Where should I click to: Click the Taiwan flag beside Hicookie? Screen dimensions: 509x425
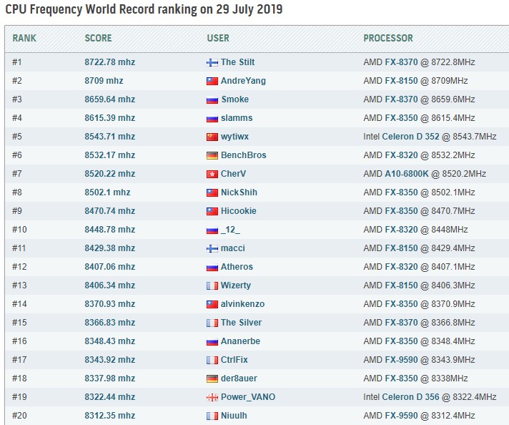point(212,211)
